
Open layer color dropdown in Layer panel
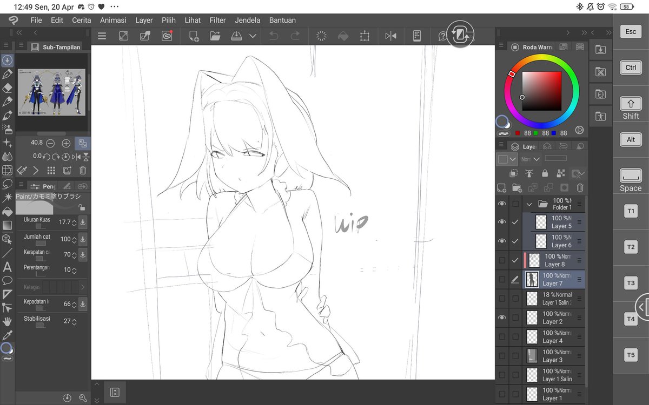[507, 159]
